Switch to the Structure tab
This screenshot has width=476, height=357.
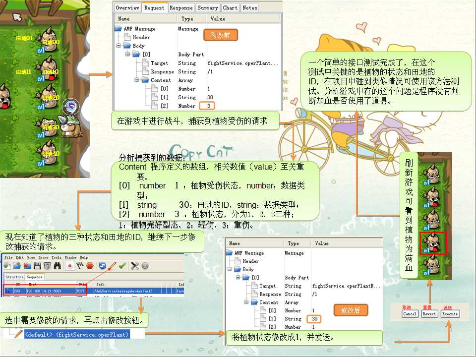(14, 277)
